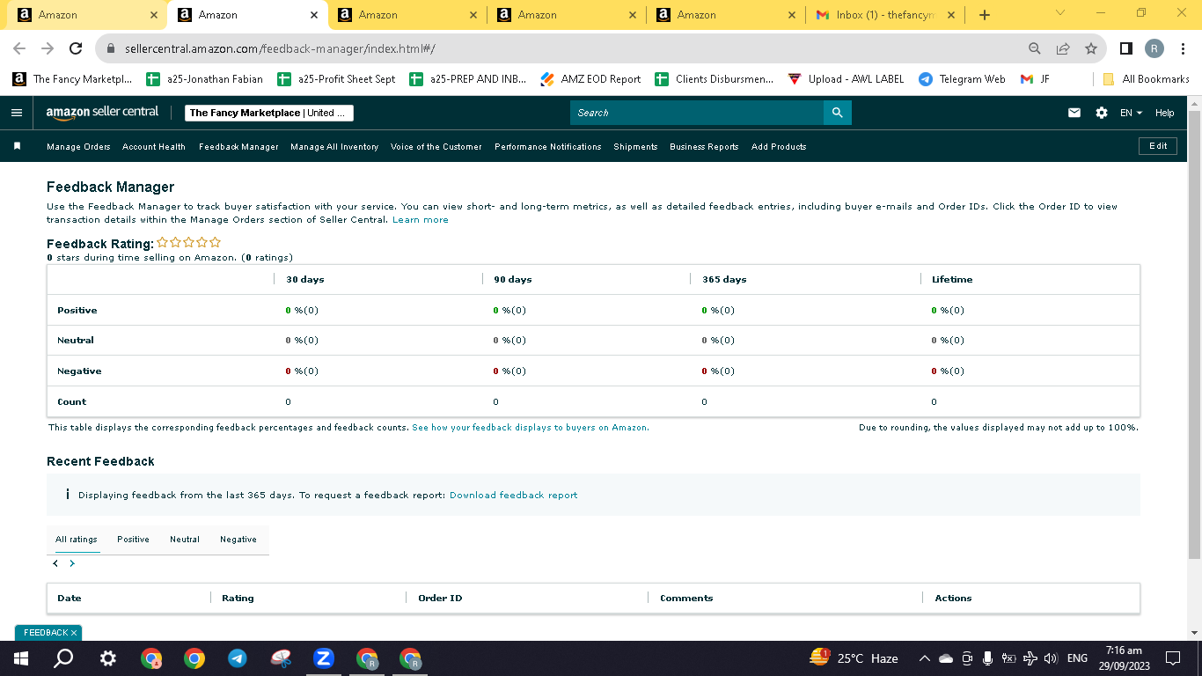Click Download feedback report link
Viewport: 1202px width, 676px height.
(514, 496)
